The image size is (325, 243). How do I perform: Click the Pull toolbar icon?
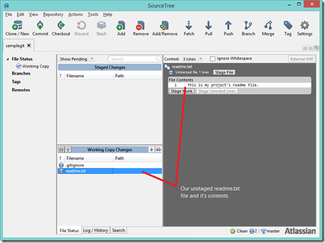pyautogui.click(x=208, y=25)
